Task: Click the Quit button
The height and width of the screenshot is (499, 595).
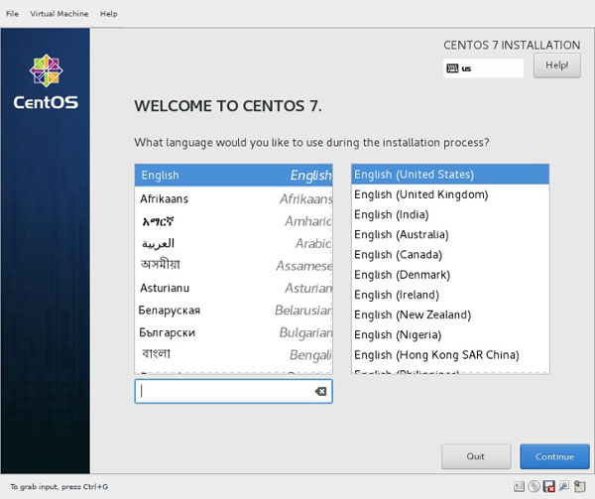Action: [x=476, y=456]
